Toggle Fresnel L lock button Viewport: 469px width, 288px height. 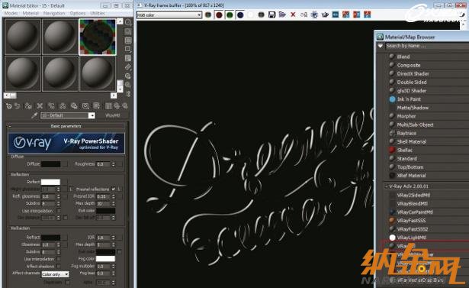point(119,189)
